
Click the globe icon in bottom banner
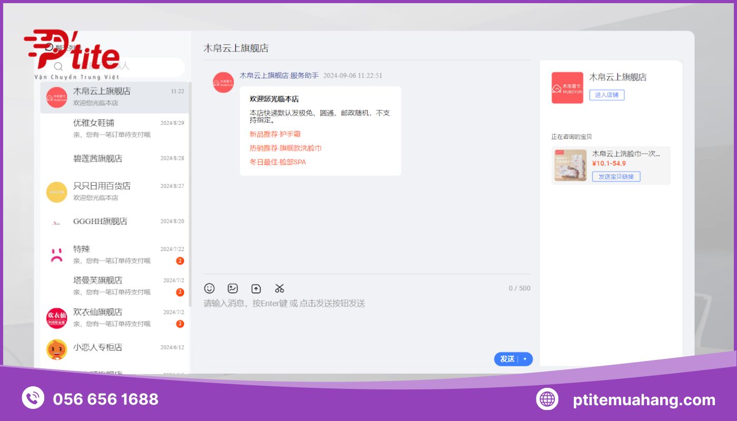[x=547, y=398]
